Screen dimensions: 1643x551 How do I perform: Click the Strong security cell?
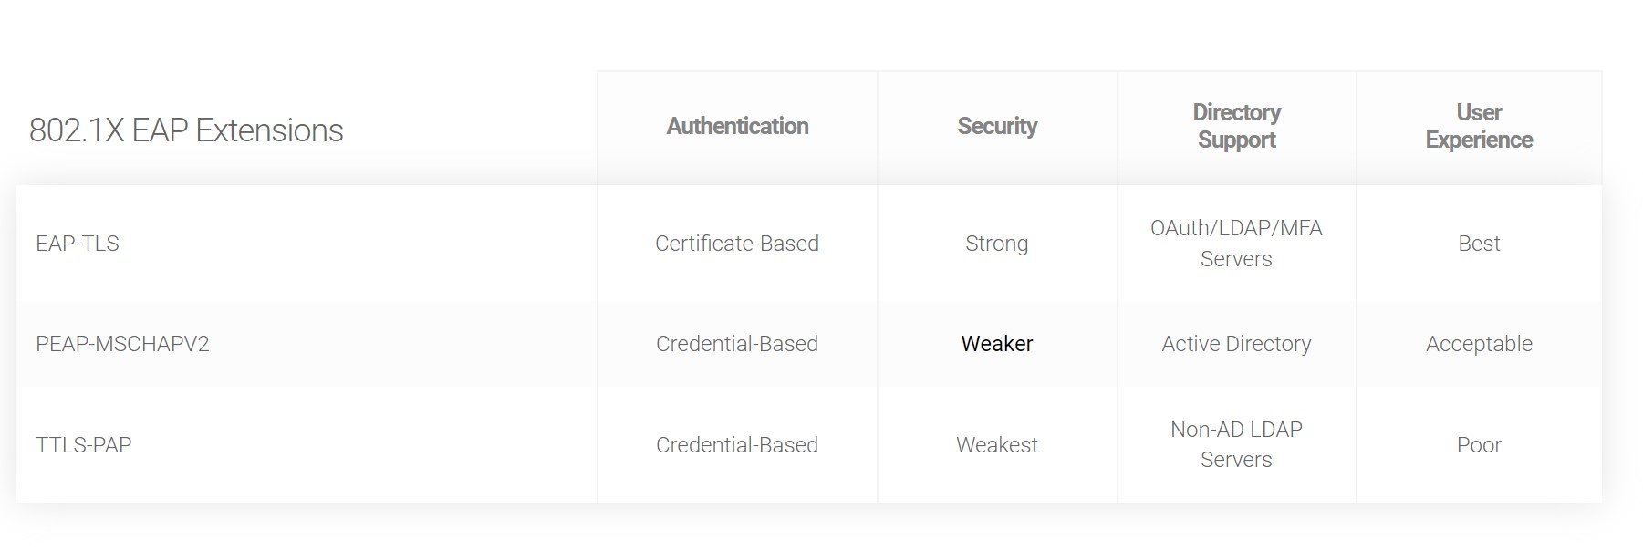click(997, 244)
